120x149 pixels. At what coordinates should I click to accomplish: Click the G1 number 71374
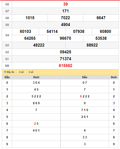pyautogui.click(x=65, y=59)
